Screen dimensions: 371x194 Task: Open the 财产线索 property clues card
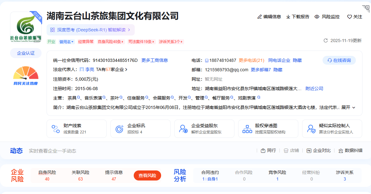76,129
